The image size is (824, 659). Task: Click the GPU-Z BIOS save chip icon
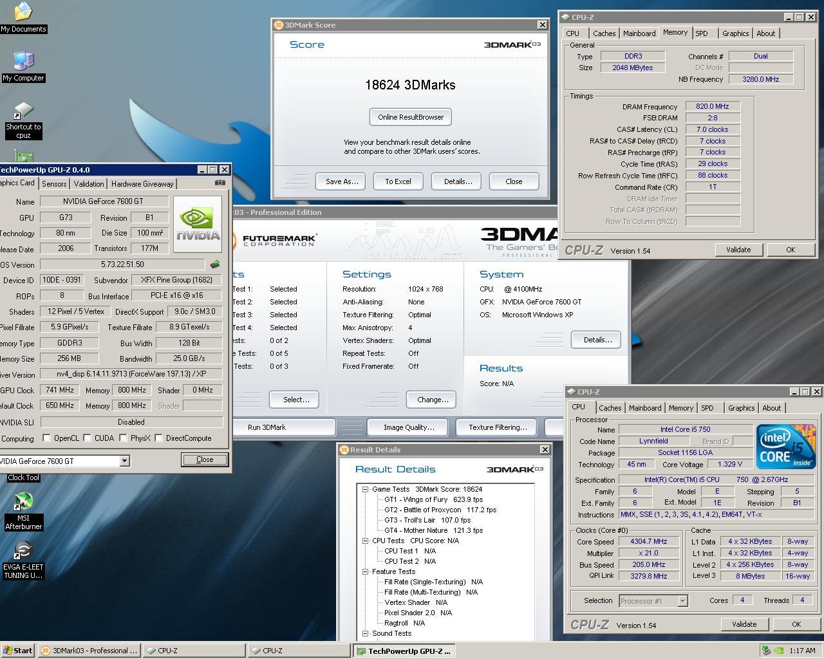tap(215, 264)
